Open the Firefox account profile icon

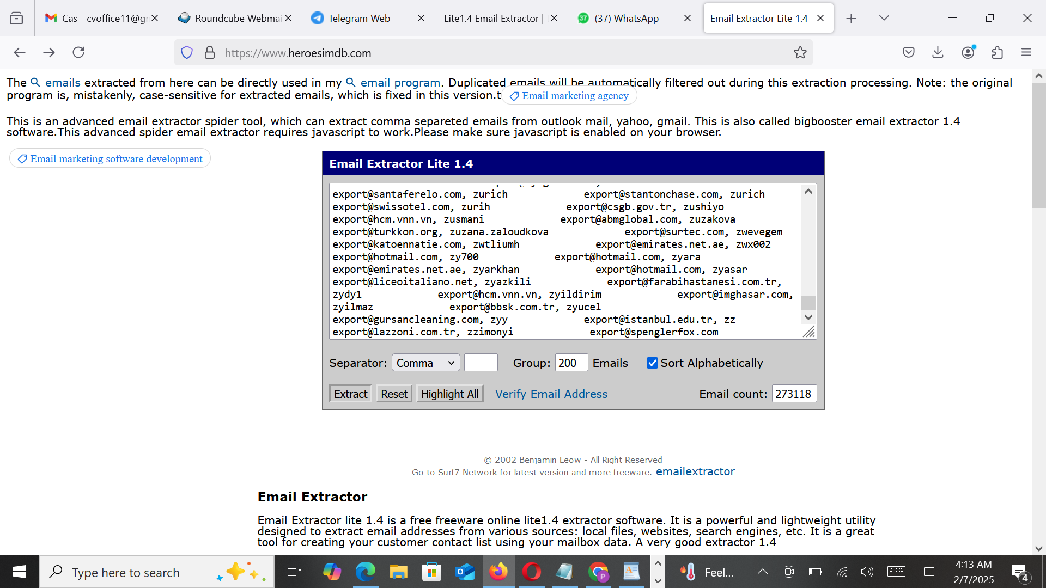(968, 52)
